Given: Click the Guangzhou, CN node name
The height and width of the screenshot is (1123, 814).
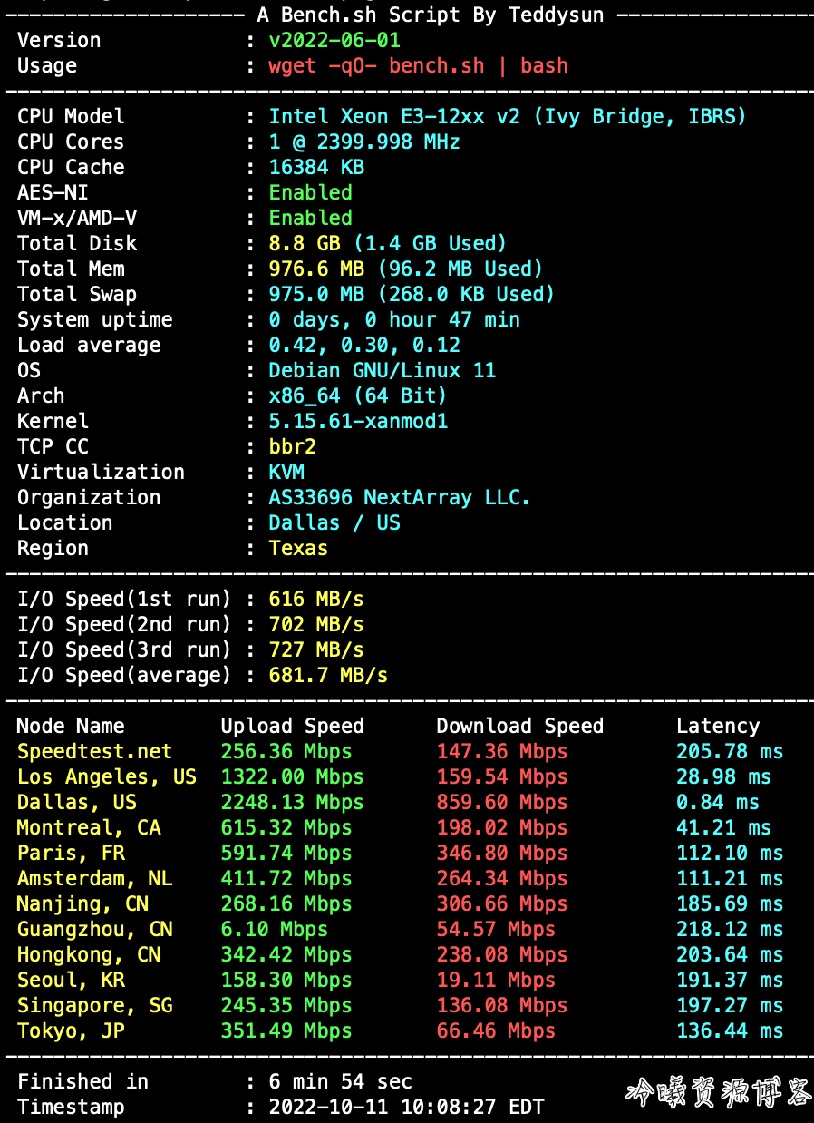Looking at the screenshot, I should 94,930.
